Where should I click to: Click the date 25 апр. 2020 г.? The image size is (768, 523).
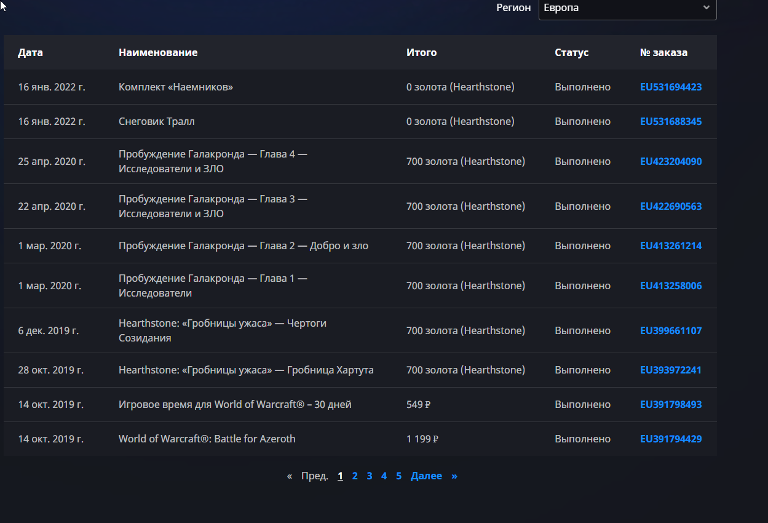(52, 162)
